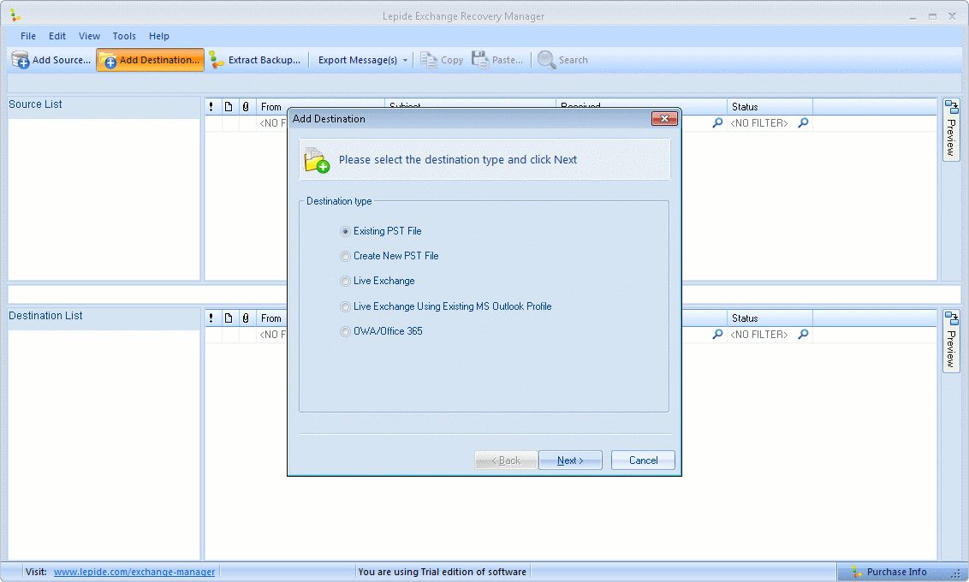Click the Add Source toolbar icon
Viewport: 969px width, 582px height.
pos(21,60)
